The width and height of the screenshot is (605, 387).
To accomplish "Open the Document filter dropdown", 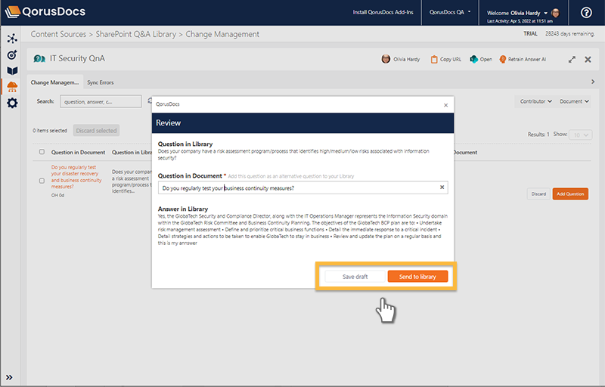I will coord(574,101).
